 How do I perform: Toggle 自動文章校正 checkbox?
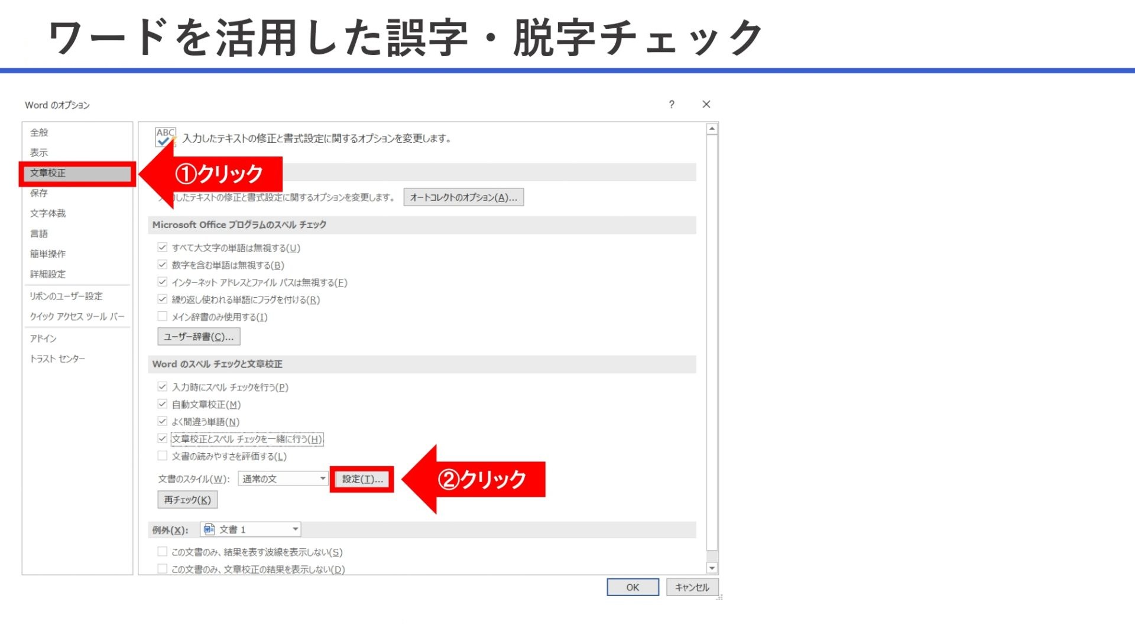click(162, 404)
